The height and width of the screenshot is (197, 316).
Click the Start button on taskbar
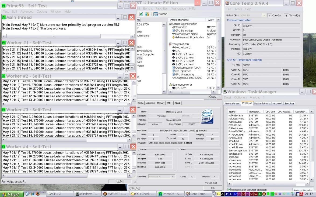12,194
